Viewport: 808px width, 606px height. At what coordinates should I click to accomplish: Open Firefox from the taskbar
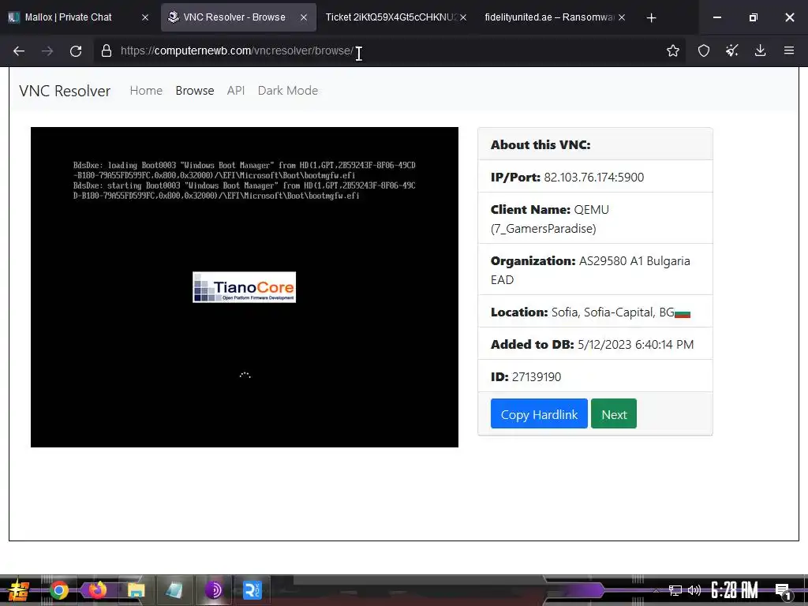tap(97, 590)
